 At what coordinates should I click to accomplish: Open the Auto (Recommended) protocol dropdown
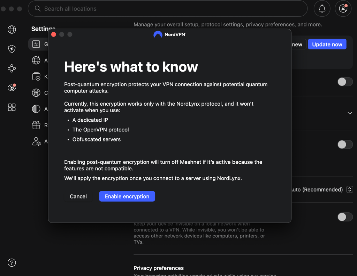(349, 189)
